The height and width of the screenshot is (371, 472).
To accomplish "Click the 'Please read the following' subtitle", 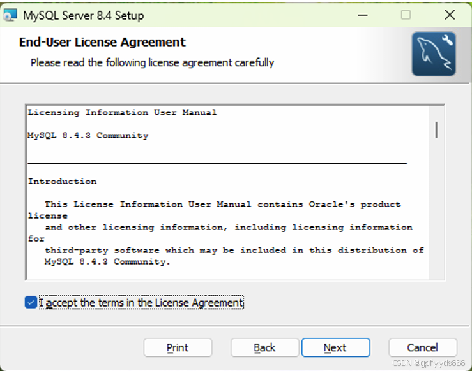I will pyautogui.click(x=152, y=62).
